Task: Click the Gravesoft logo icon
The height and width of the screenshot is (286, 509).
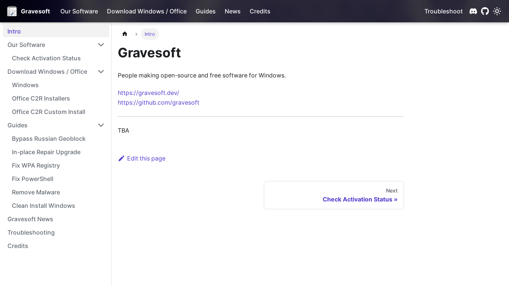Action: [x=12, y=11]
